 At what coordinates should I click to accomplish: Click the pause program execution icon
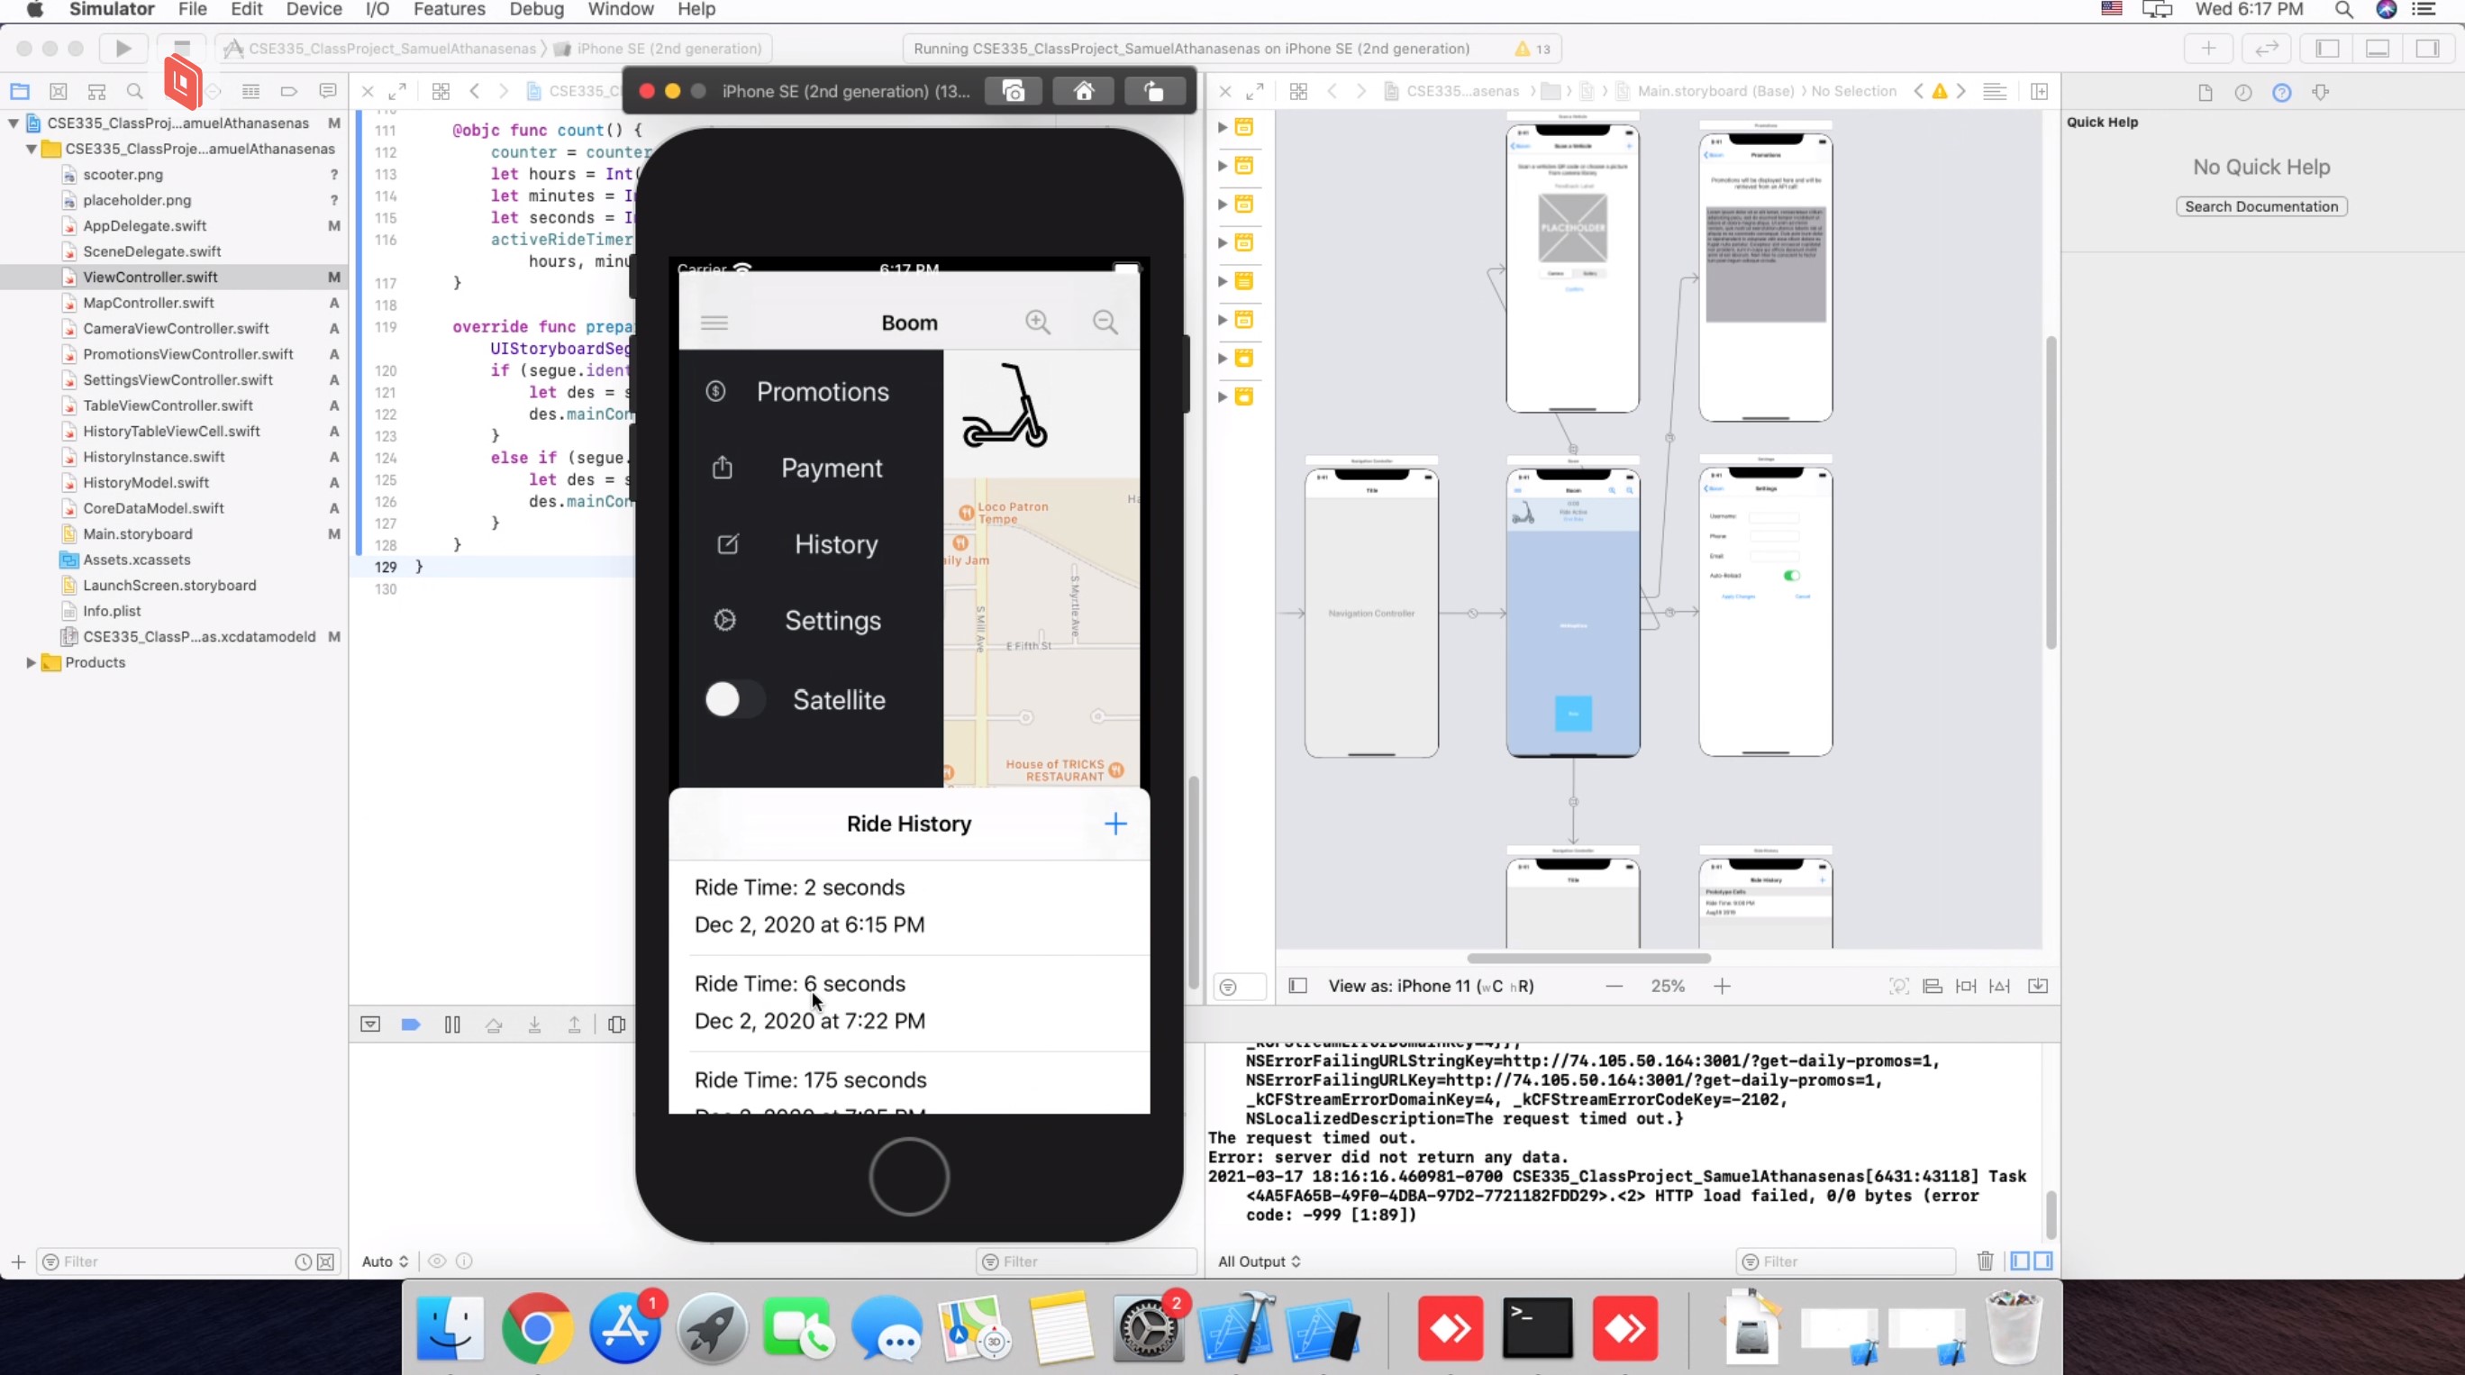(452, 1024)
